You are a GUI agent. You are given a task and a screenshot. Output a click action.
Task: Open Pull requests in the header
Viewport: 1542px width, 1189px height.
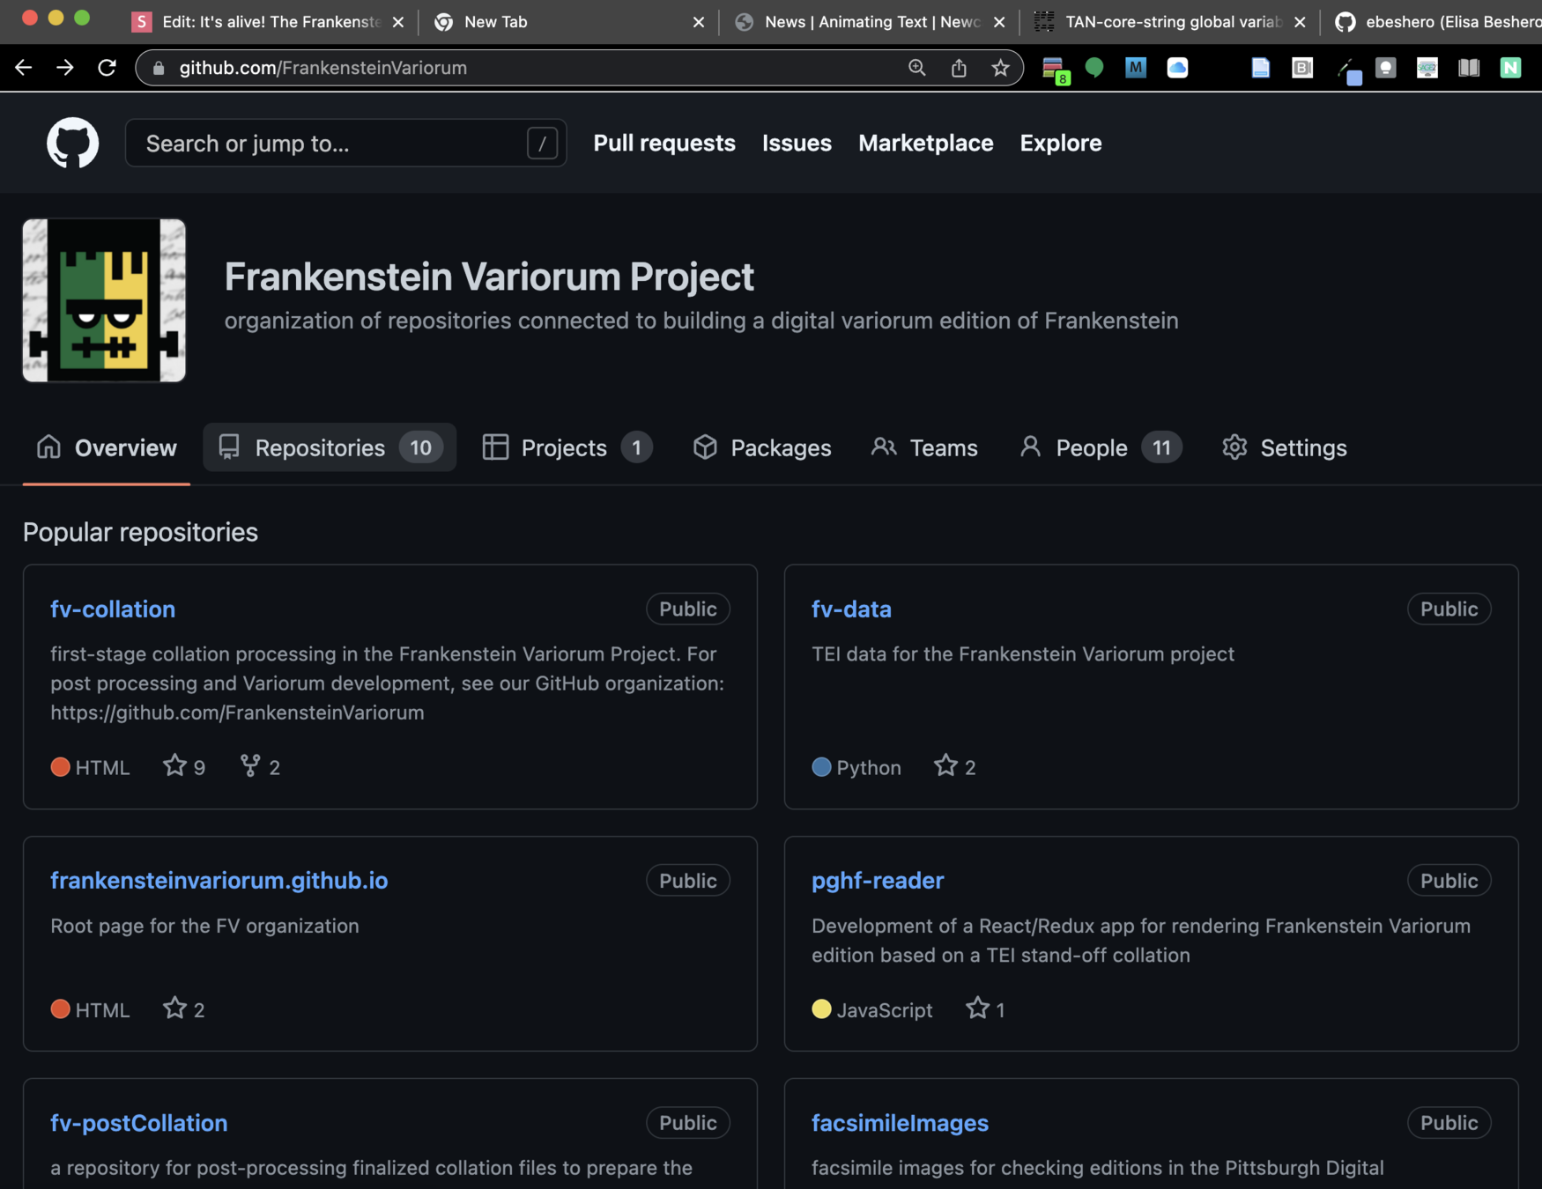coord(664,143)
